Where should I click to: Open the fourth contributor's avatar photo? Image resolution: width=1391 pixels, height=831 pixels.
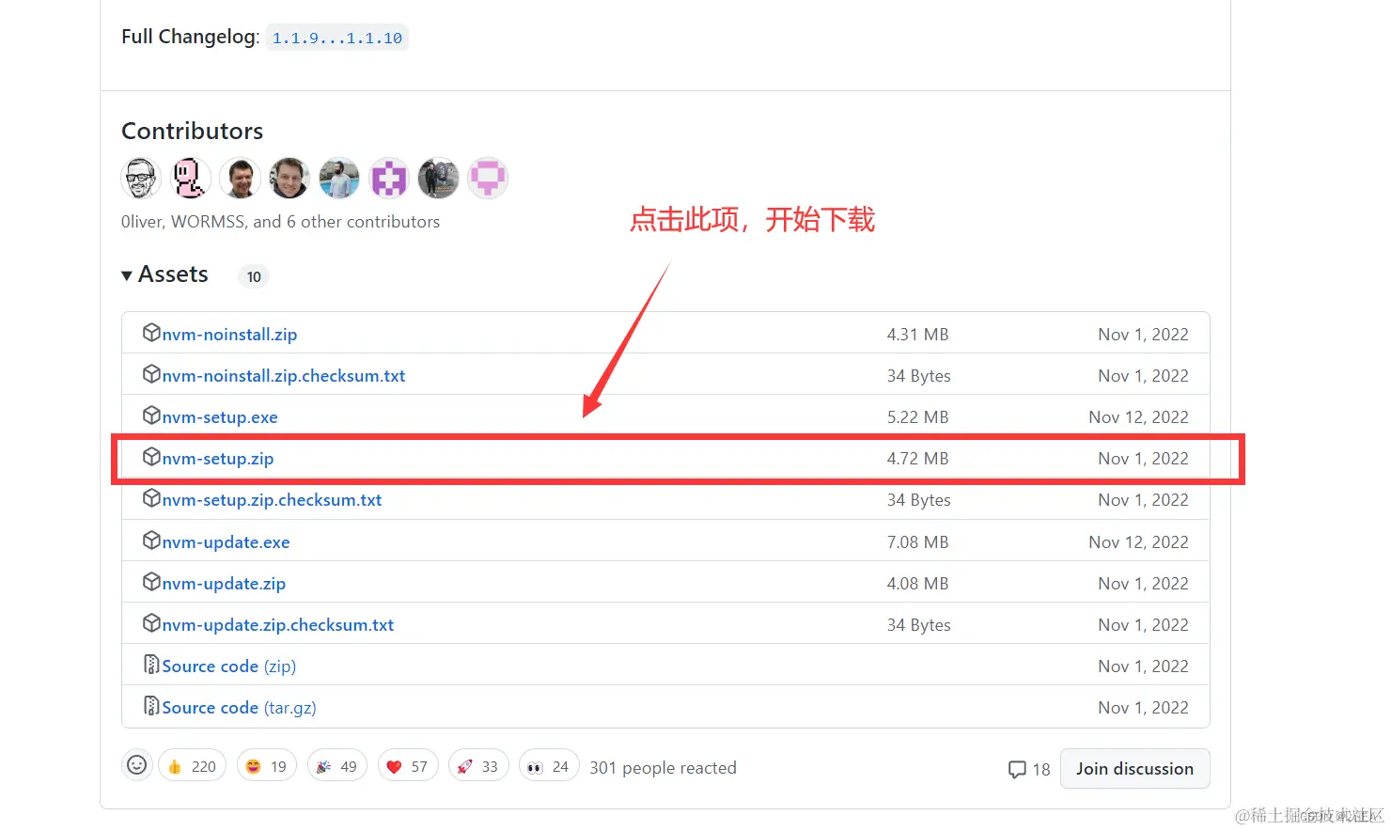289,178
